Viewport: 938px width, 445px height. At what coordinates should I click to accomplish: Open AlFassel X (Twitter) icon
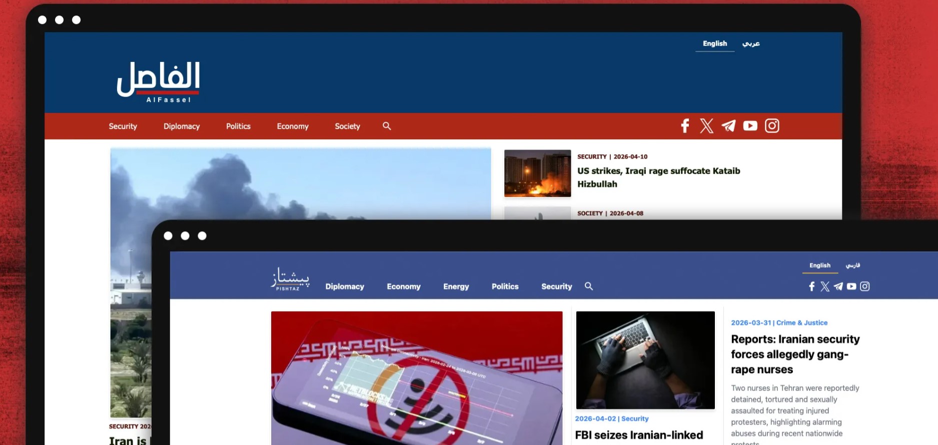tap(706, 126)
